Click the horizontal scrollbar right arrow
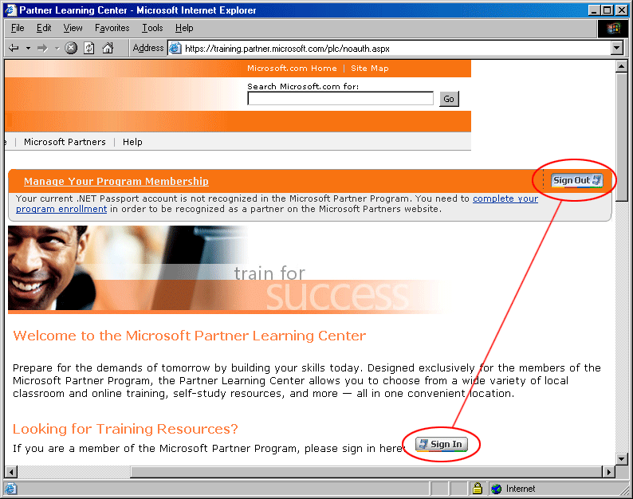The width and height of the screenshot is (633, 499). tap(610, 472)
